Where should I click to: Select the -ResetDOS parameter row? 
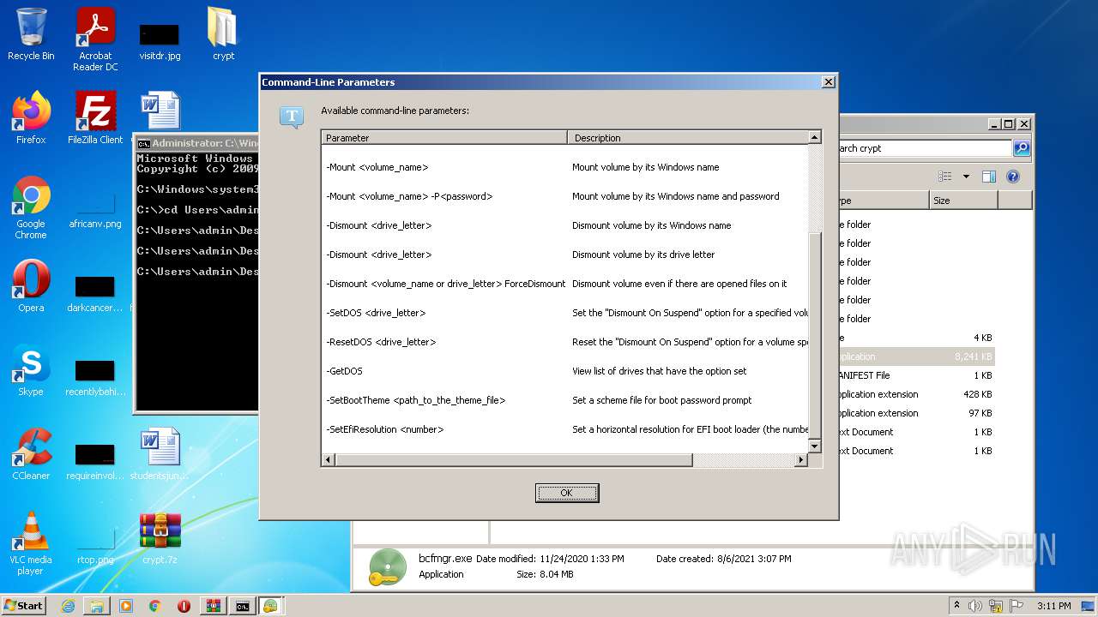[x=565, y=342]
